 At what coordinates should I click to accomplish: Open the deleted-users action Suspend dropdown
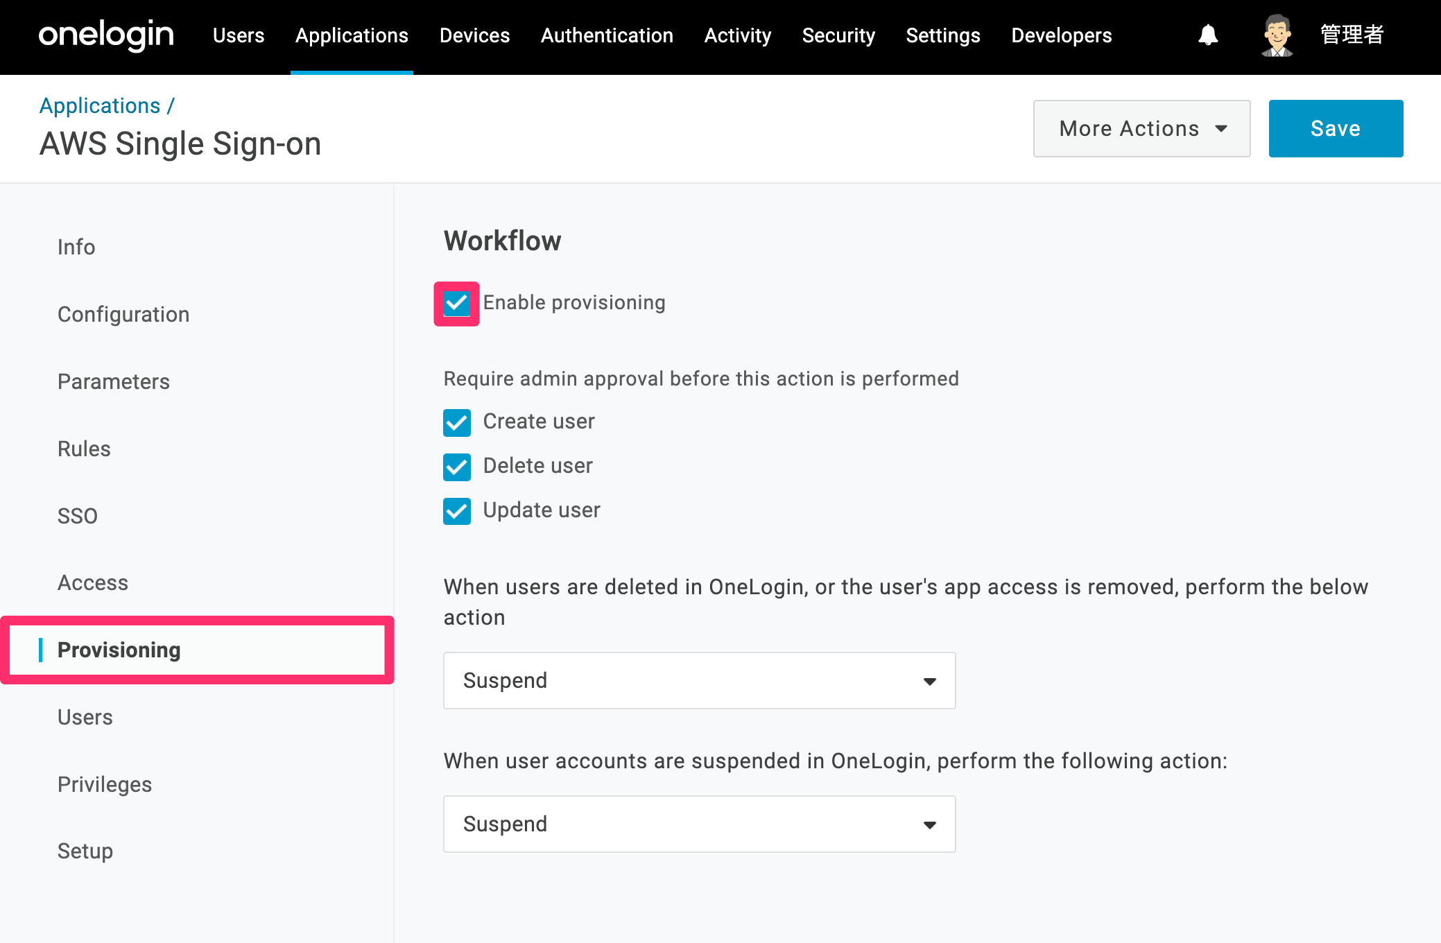(x=699, y=680)
